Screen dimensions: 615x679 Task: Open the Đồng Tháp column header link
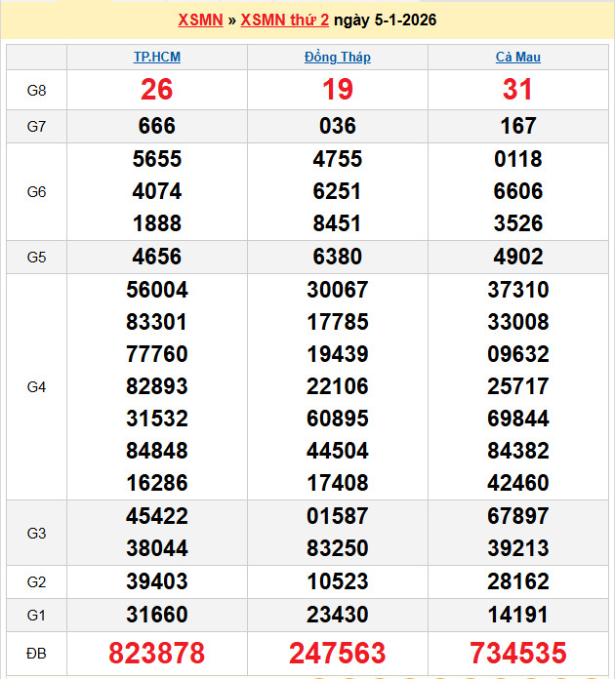coord(337,57)
